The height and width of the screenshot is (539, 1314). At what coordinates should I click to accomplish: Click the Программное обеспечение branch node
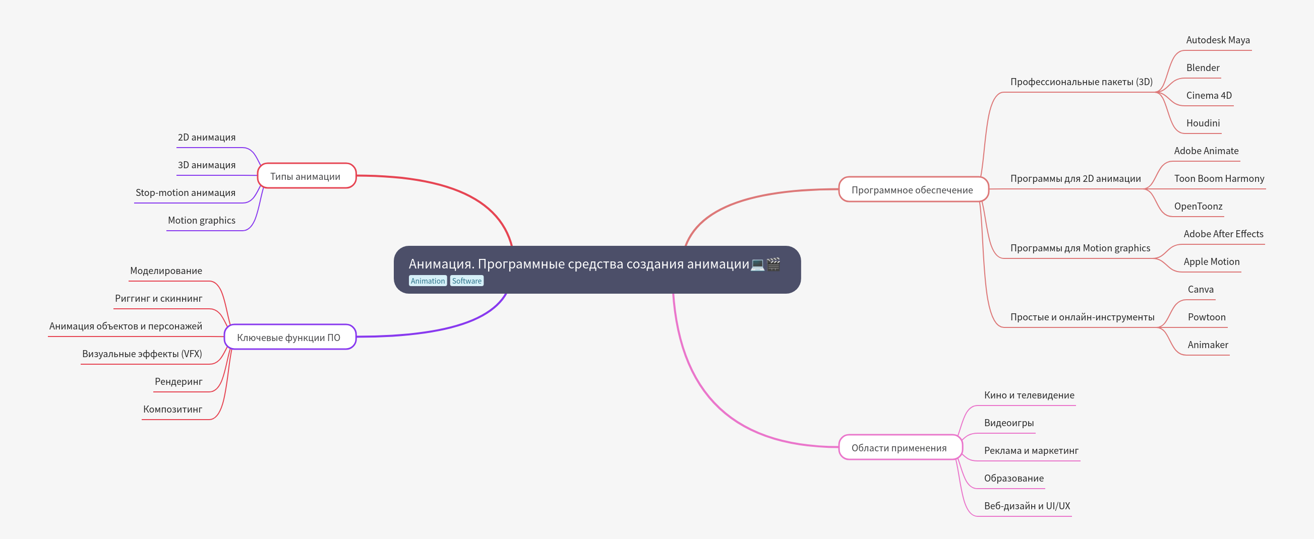(912, 190)
